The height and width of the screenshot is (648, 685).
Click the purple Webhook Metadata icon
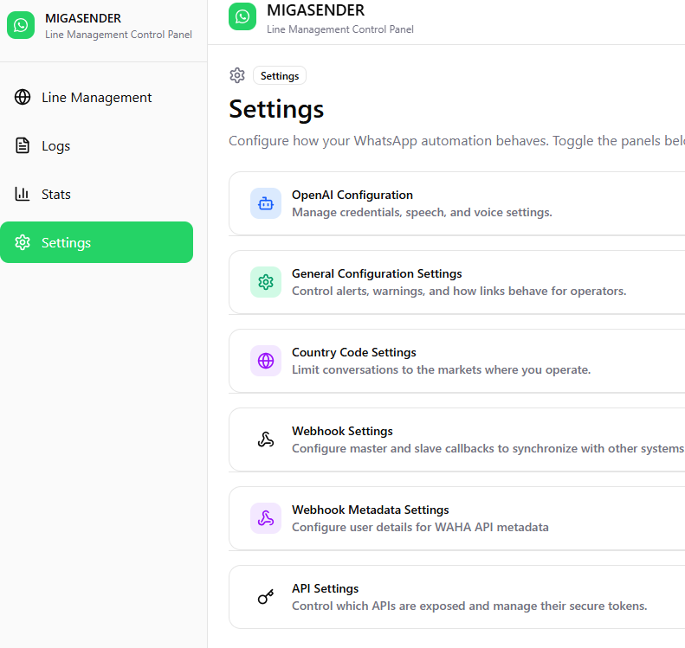tap(266, 518)
